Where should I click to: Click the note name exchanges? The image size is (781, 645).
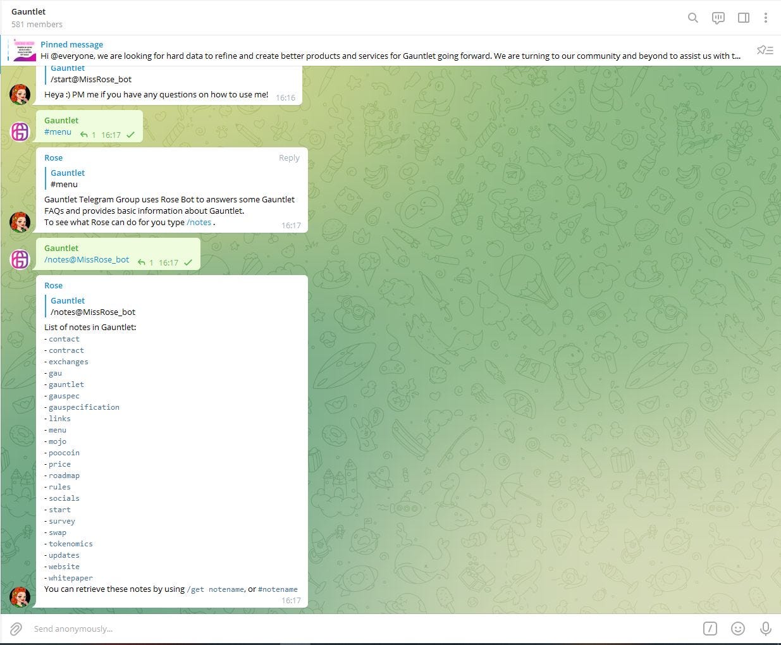[x=68, y=362]
